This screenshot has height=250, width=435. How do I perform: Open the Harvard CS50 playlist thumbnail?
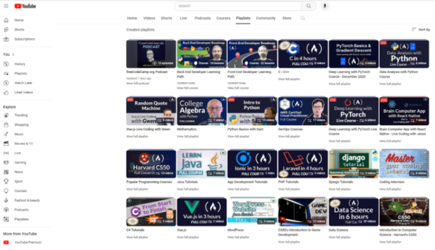[x=151, y=164]
